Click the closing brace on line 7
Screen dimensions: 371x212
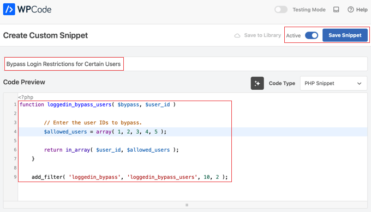(x=33, y=159)
